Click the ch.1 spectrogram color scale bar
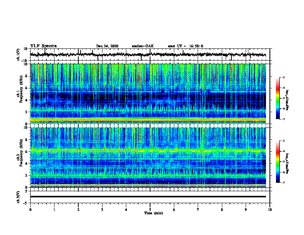This screenshot has height=235, width=304. point(278,98)
